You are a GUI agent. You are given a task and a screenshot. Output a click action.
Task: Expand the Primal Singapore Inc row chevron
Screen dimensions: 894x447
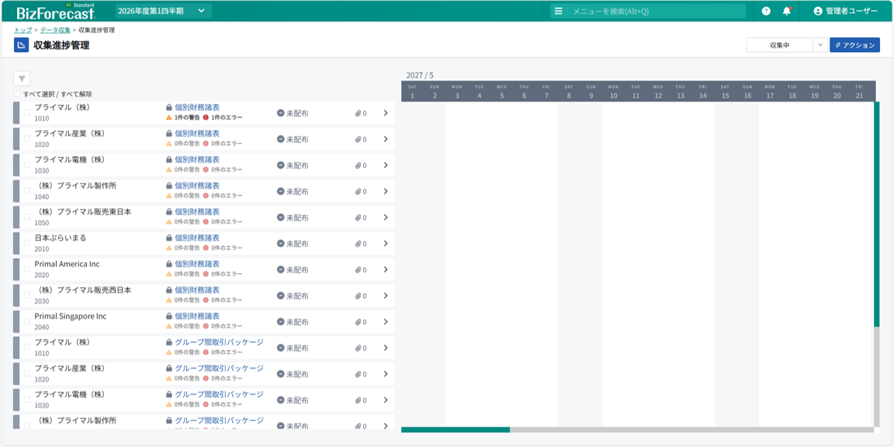point(386,322)
